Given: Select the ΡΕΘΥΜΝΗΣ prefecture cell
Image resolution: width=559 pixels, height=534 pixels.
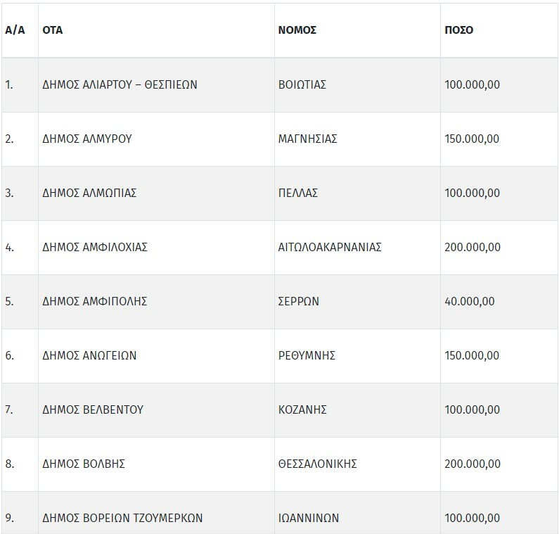Looking at the screenshot, I should click(x=307, y=355).
